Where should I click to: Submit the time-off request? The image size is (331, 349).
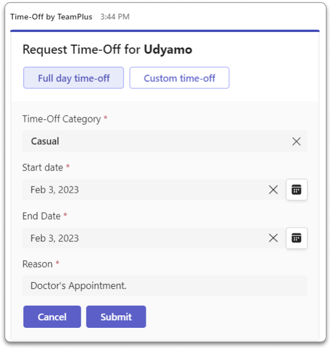pos(116,317)
